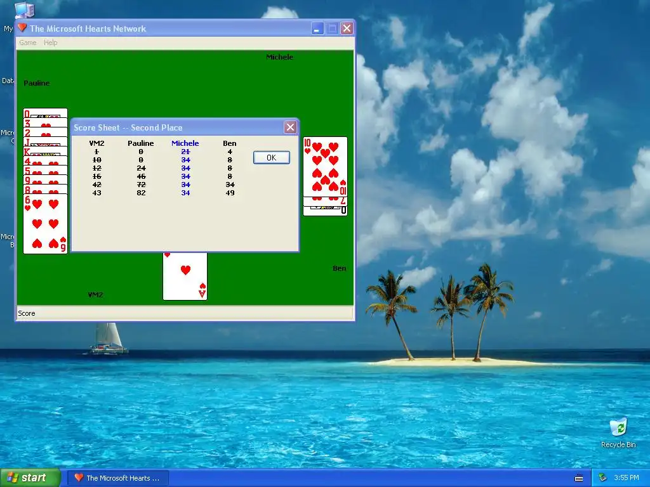Viewport: 650px width, 487px height.
Task: Click the 6 of hearts card
Action: (x=45, y=224)
